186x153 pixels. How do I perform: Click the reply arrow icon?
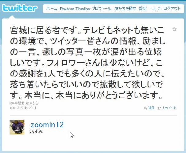click(x=146, y=108)
